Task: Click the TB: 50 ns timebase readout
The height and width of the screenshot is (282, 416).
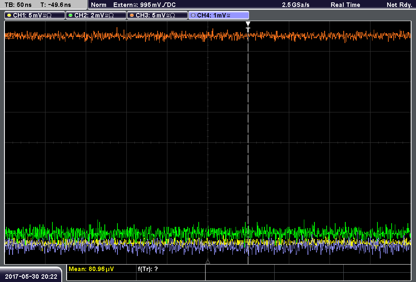Action: [18, 5]
